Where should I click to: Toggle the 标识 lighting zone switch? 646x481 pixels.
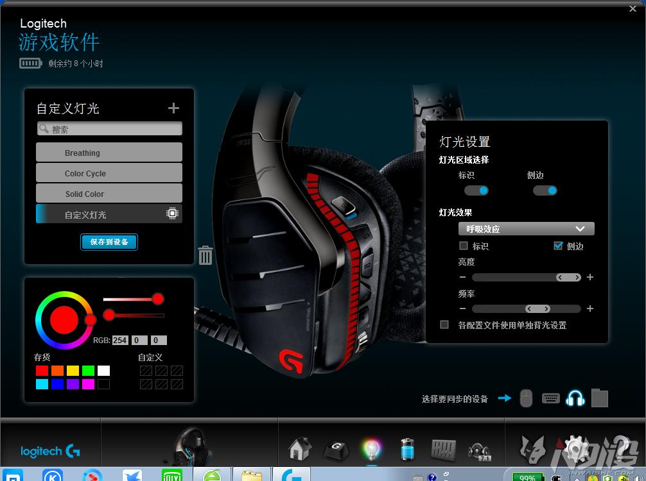click(476, 190)
